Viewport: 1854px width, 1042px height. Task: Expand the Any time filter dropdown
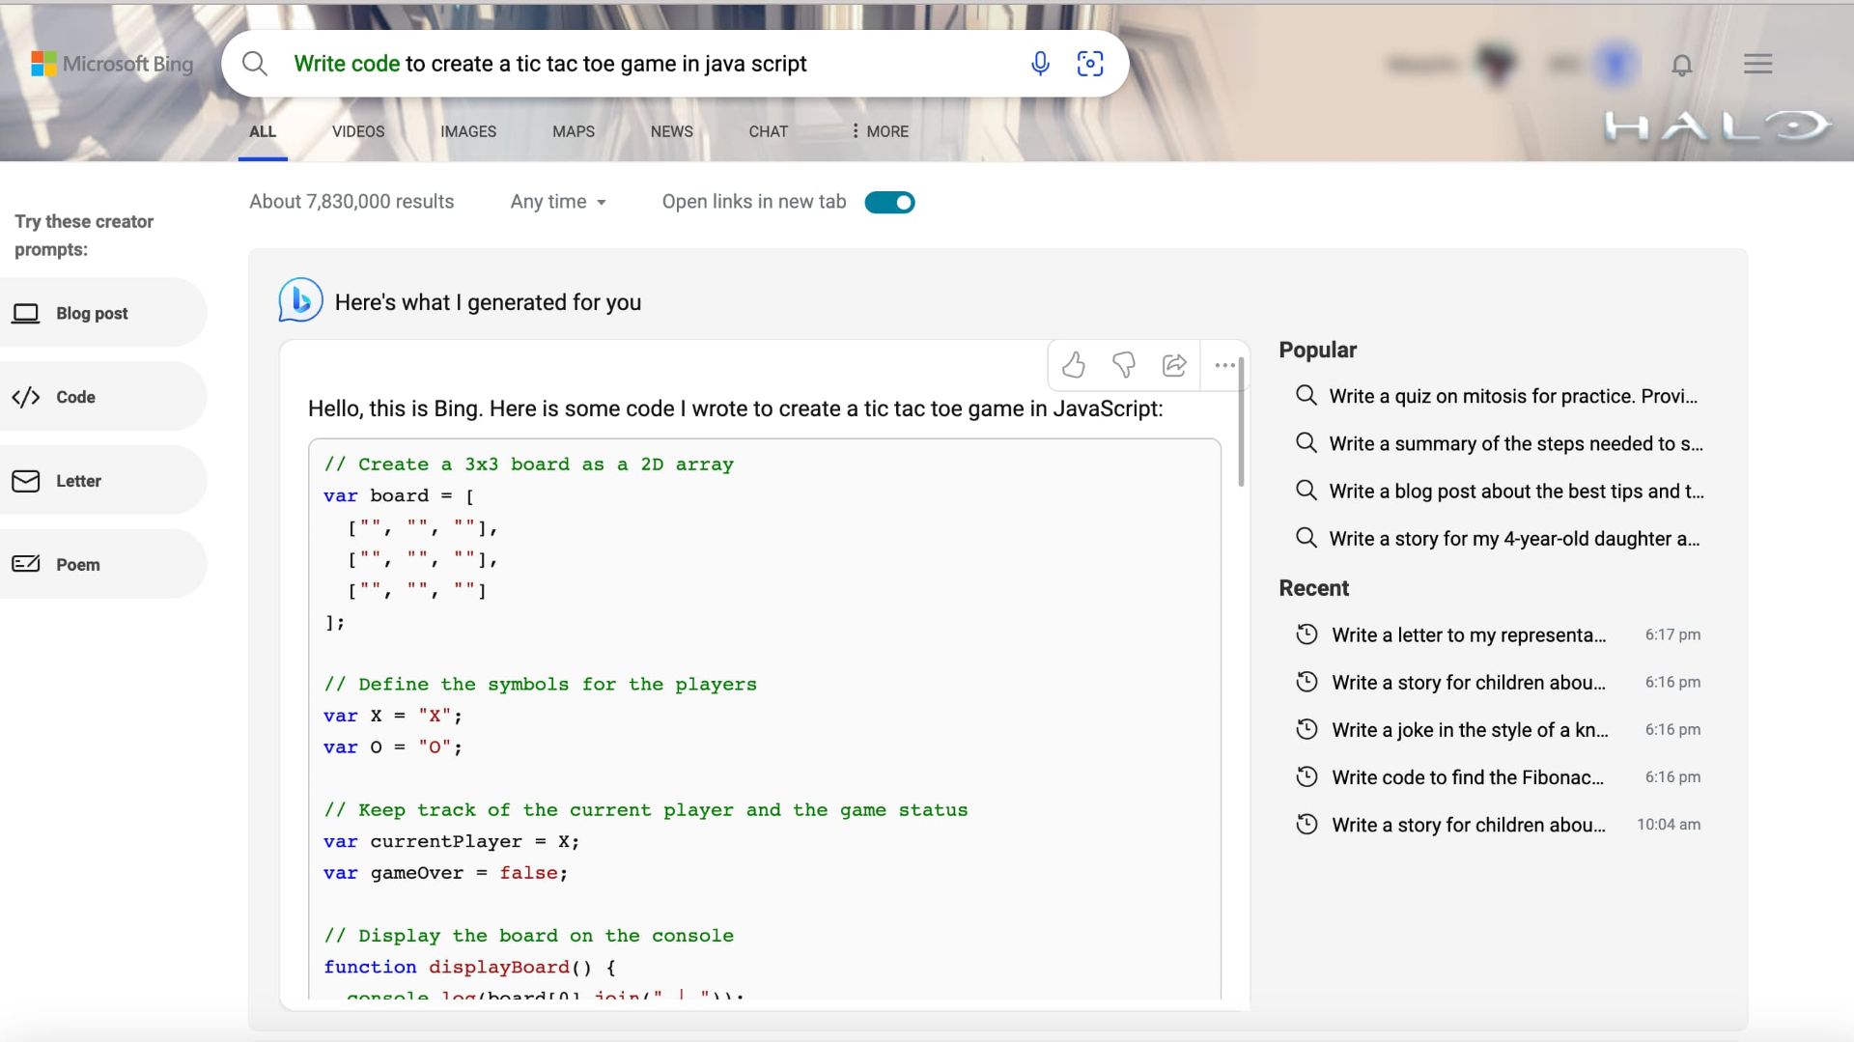coord(558,202)
